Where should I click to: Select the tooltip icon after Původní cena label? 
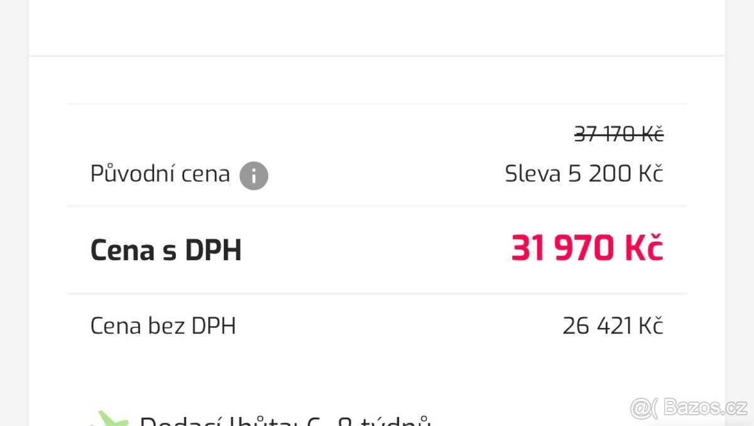[x=254, y=175]
